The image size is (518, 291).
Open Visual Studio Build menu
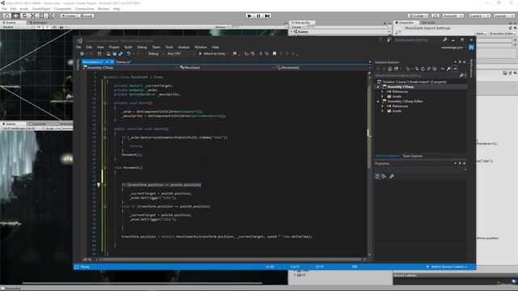[x=128, y=47]
